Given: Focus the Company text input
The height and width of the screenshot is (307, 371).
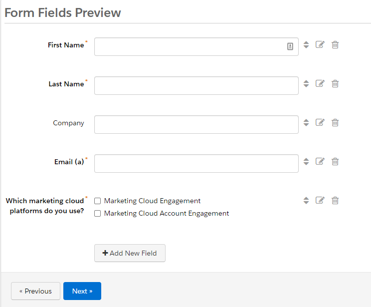Looking at the screenshot, I should pos(196,124).
